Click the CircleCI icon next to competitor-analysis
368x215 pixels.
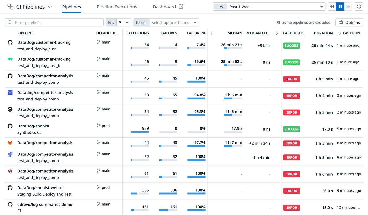click(x=10, y=109)
